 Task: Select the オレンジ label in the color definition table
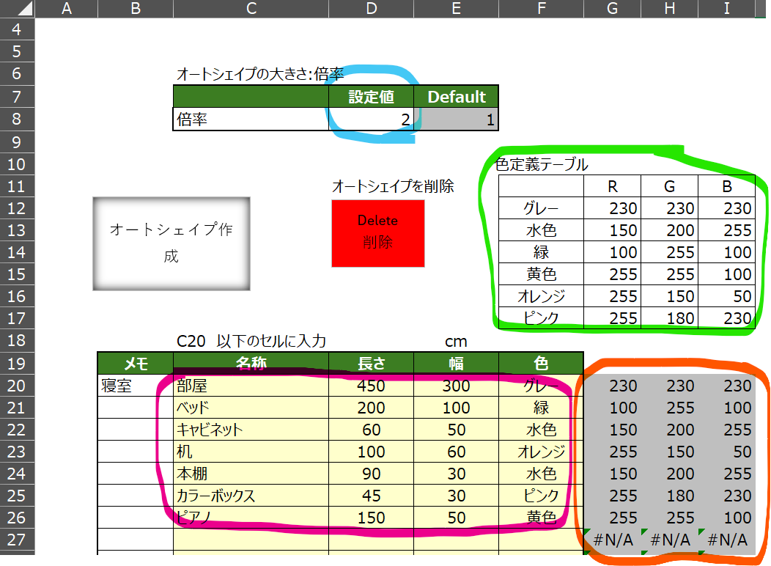tap(541, 296)
